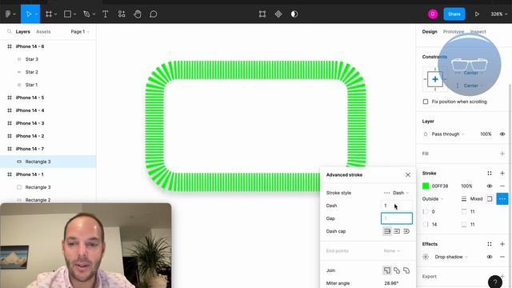This screenshot has height=288, width=512.
Task: Click the Edit object toolbar icon
Action: point(262,14)
